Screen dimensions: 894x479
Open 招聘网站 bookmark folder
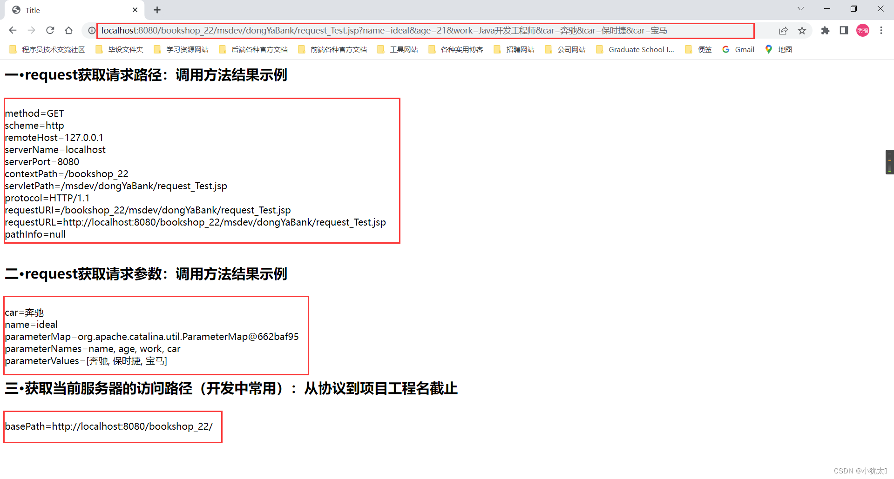(x=514, y=49)
